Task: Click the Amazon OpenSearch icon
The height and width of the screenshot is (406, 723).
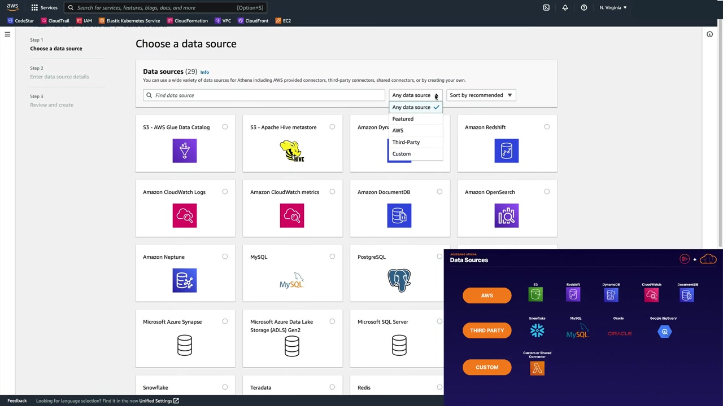Action: click(507, 215)
